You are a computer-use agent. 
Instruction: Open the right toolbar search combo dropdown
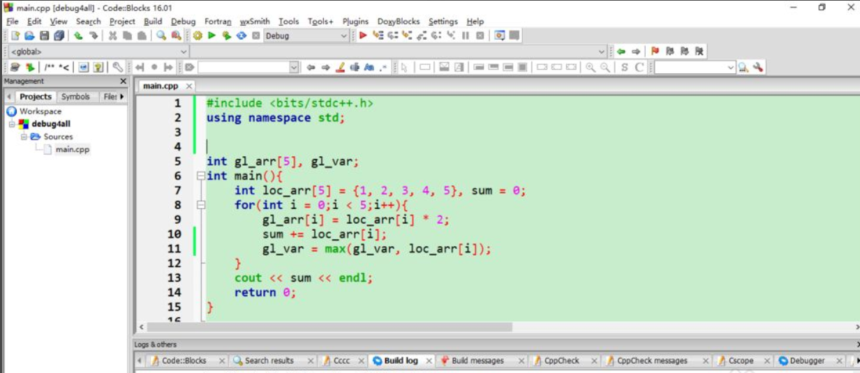[x=732, y=68]
